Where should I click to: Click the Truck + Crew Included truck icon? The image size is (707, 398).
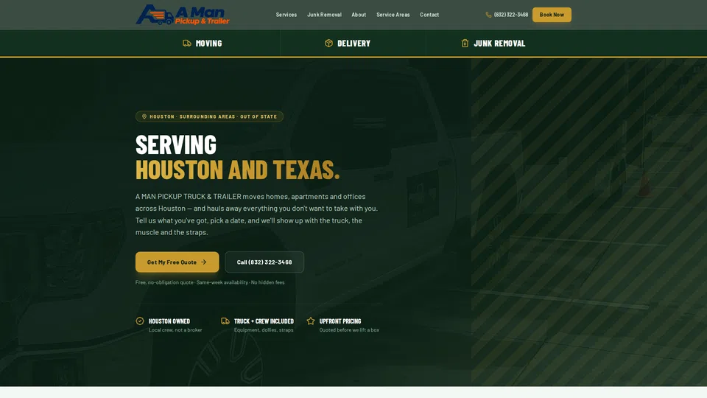(x=225, y=321)
